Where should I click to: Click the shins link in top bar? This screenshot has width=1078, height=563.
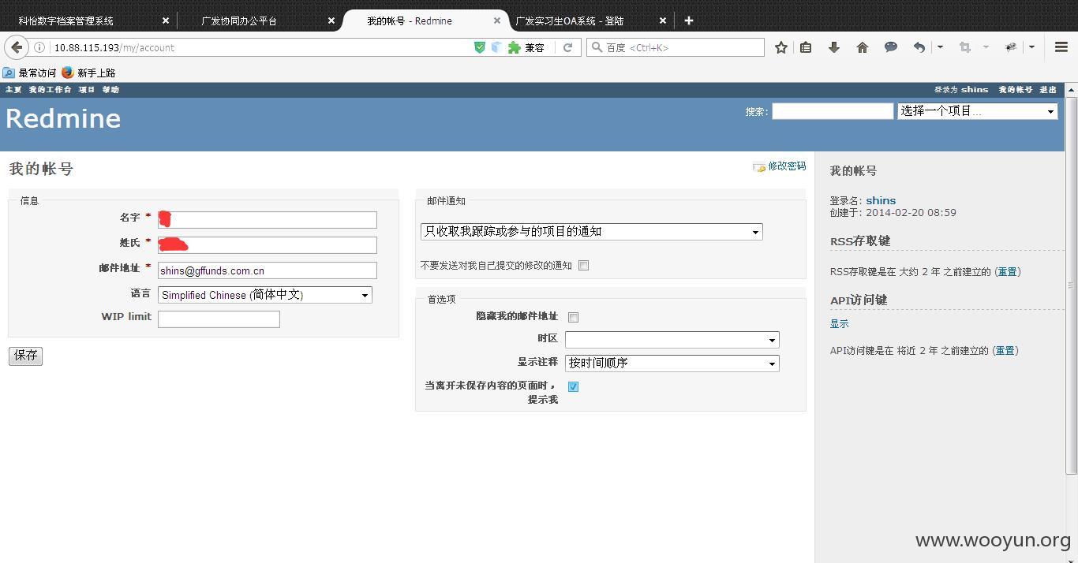[x=975, y=90]
